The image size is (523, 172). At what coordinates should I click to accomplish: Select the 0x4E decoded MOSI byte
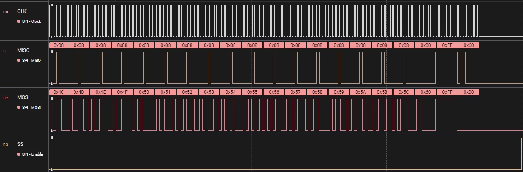pyautogui.click(x=101, y=92)
